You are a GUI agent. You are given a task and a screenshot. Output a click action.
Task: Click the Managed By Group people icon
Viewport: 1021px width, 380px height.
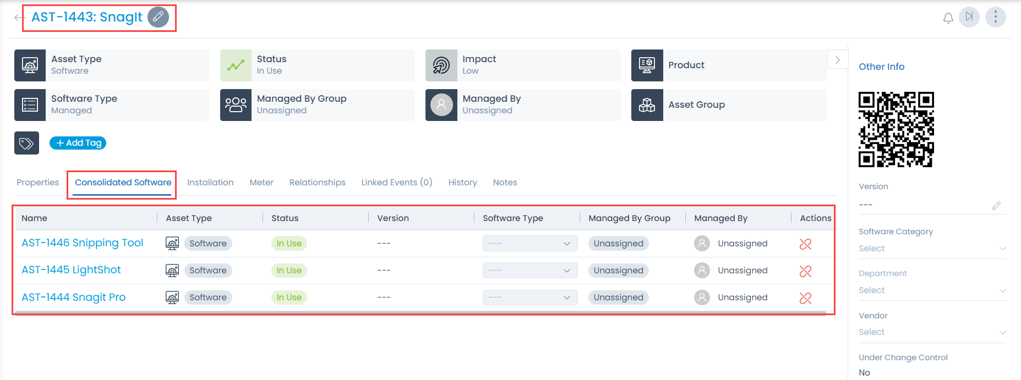(236, 105)
